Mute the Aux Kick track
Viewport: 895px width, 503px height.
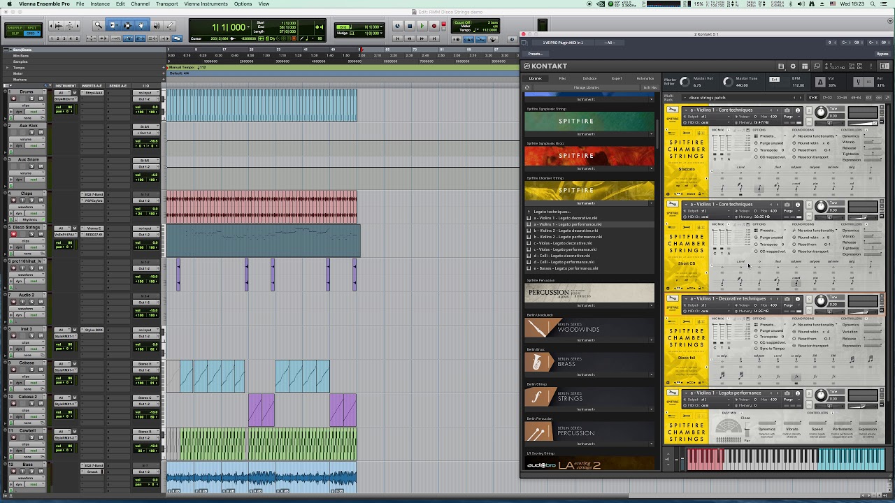[41, 132]
